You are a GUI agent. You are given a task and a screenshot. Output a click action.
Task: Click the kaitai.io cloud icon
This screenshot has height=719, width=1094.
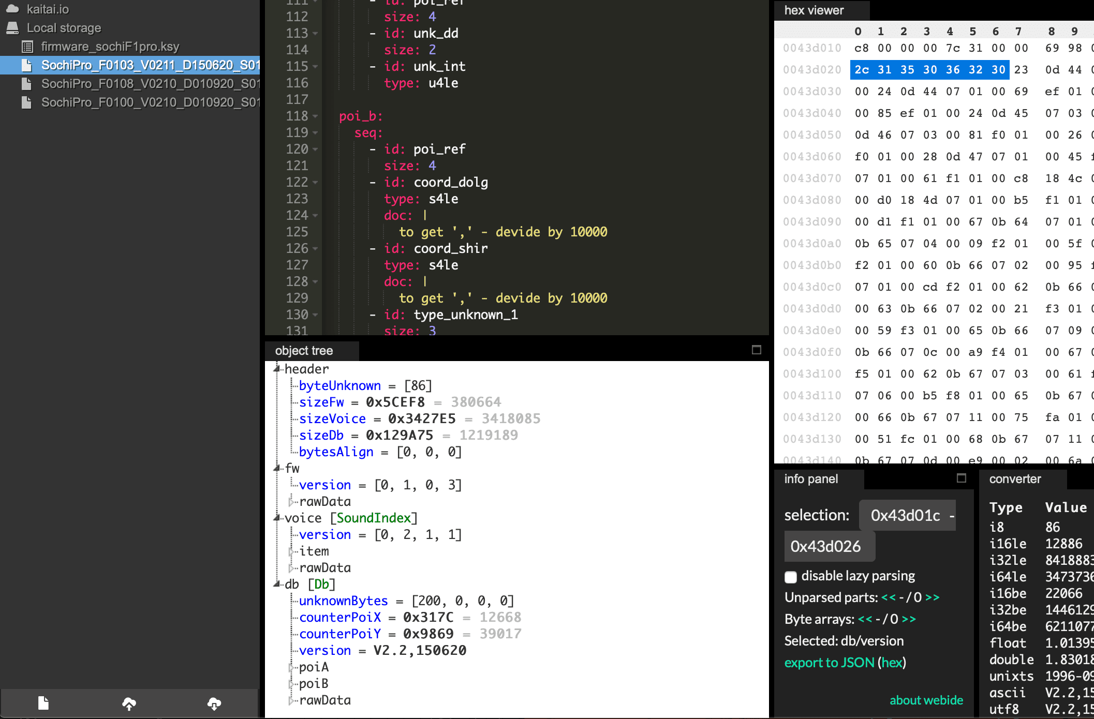pos(12,9)
